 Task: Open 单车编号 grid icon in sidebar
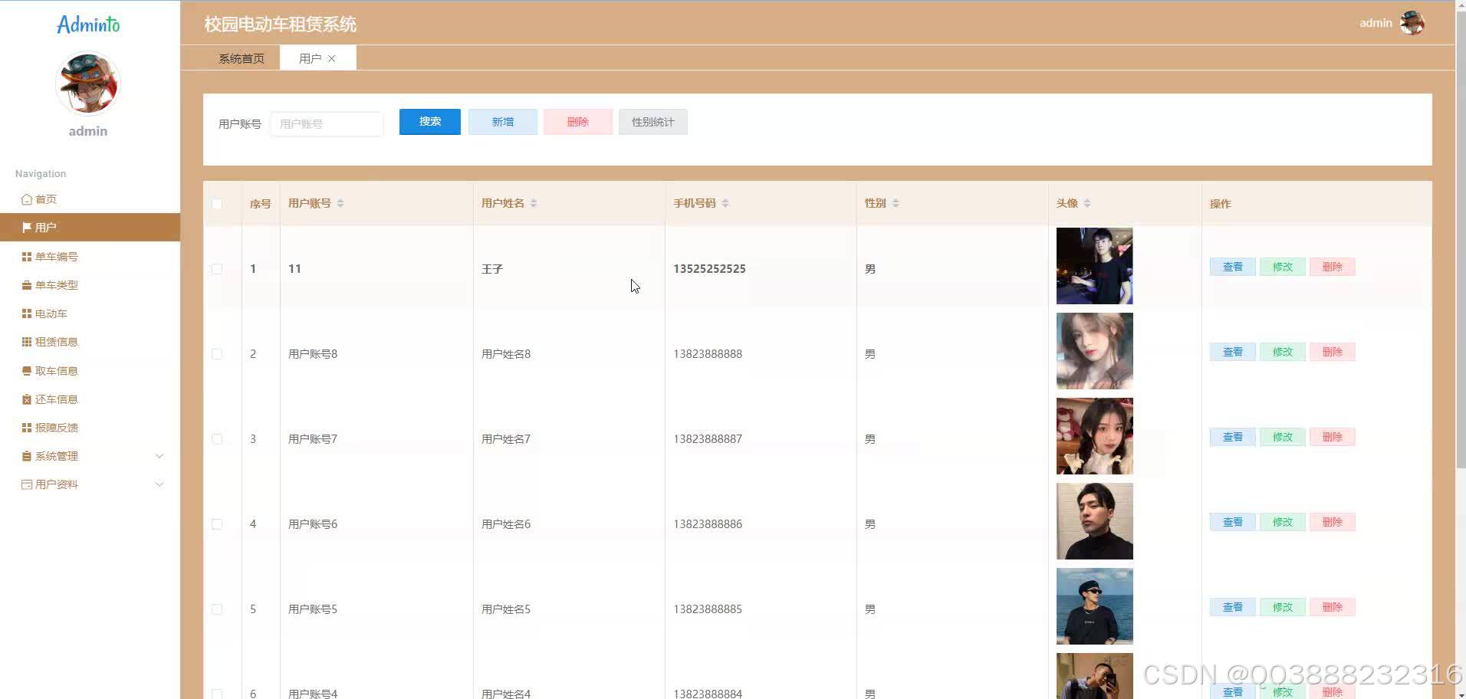click(27, 257)
